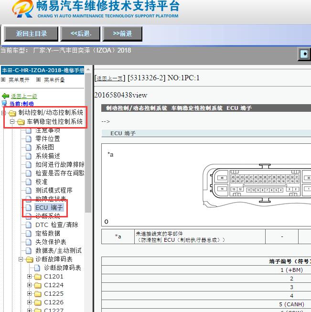This screenshot has height=312, width=311.
Task: Click the page icon for 如何进行故障排除
Action: point(29,164)
